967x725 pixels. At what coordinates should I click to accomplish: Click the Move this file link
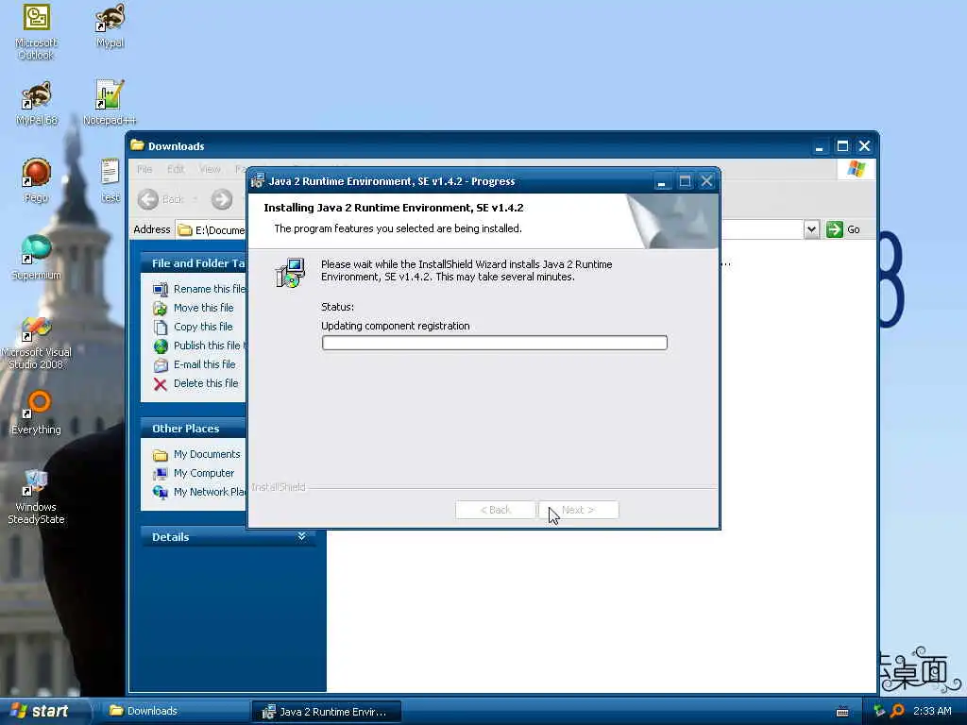pyautogui.click(x=204, y=308)
